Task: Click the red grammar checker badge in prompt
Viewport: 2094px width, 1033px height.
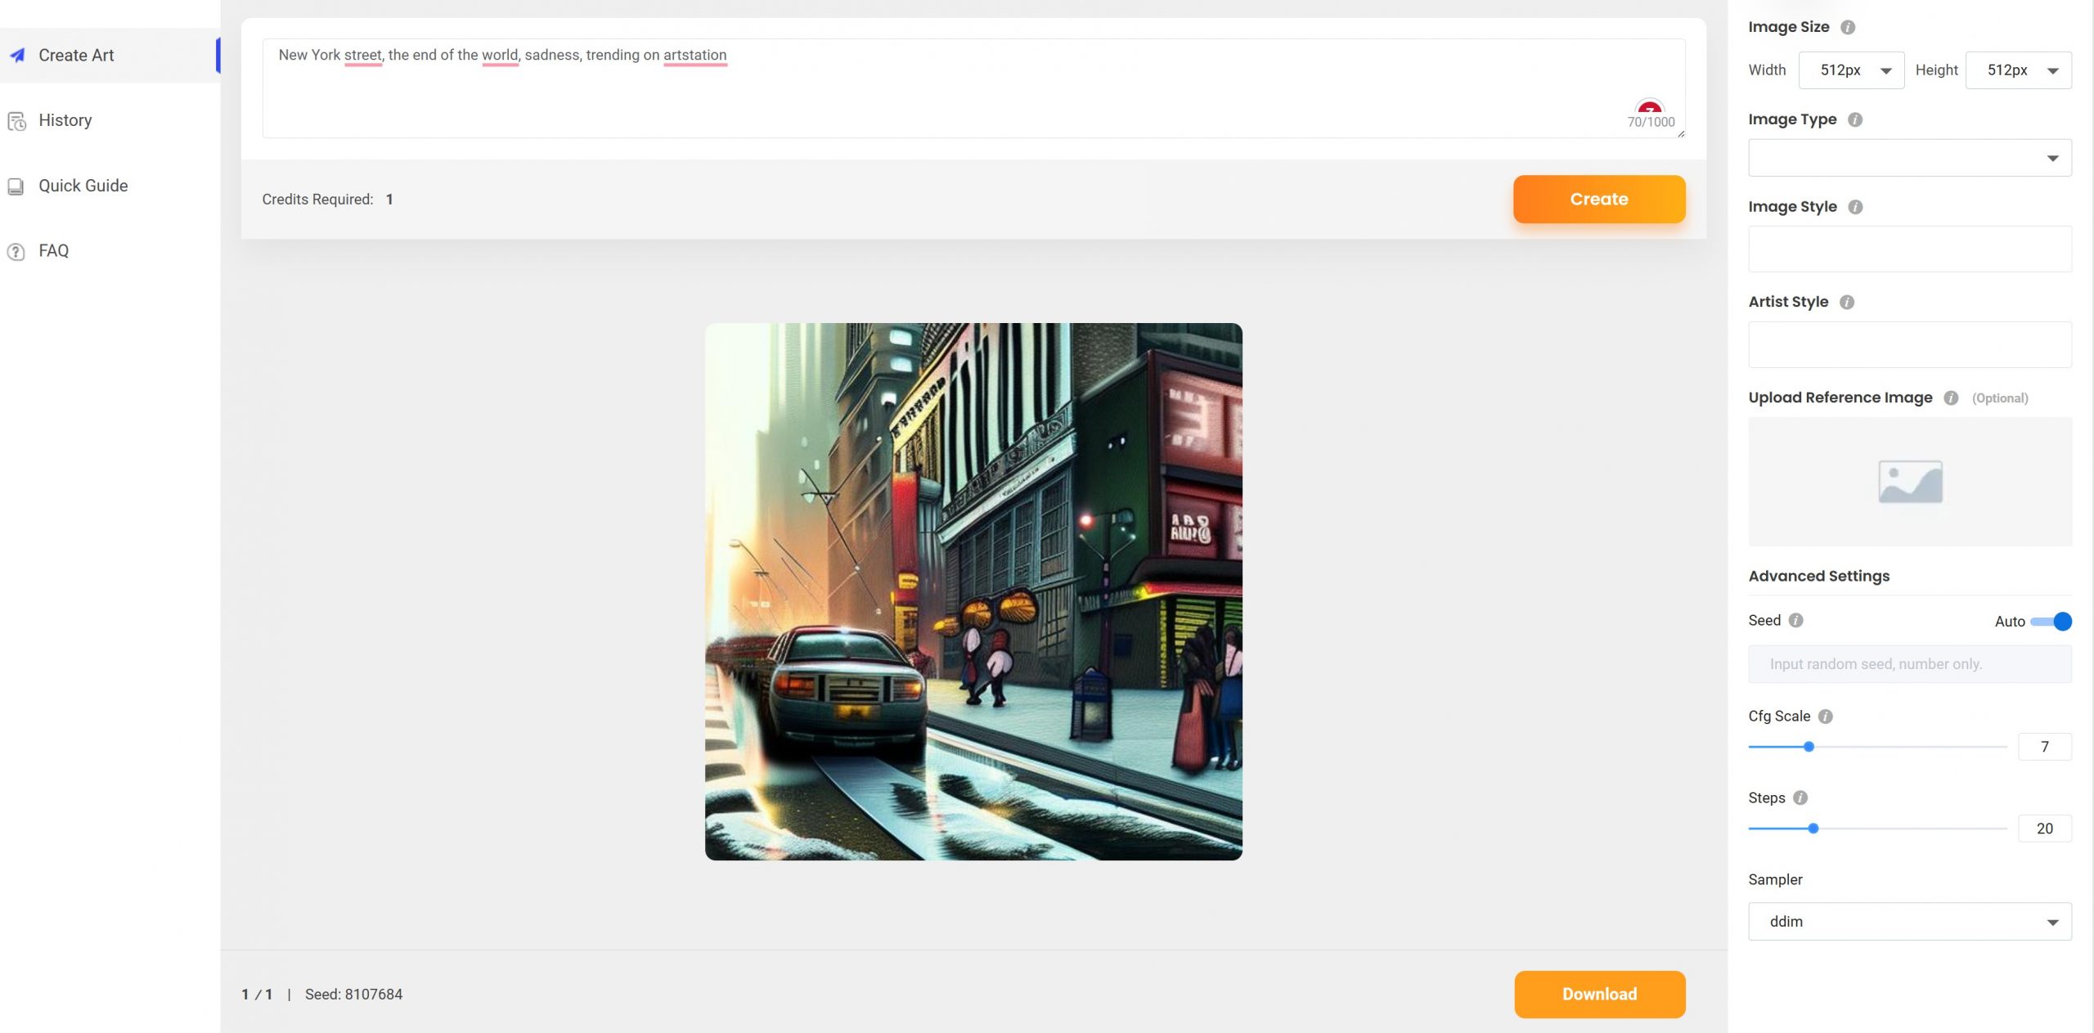Action: [1649, 108]
